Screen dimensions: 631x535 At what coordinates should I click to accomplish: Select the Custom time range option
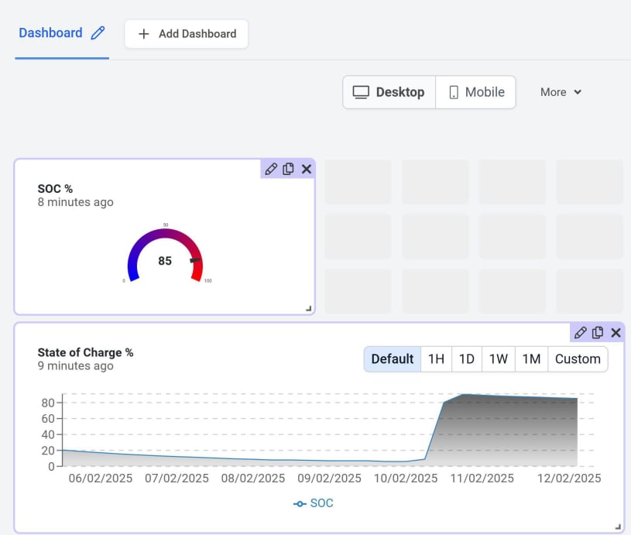tap(578, 359)
